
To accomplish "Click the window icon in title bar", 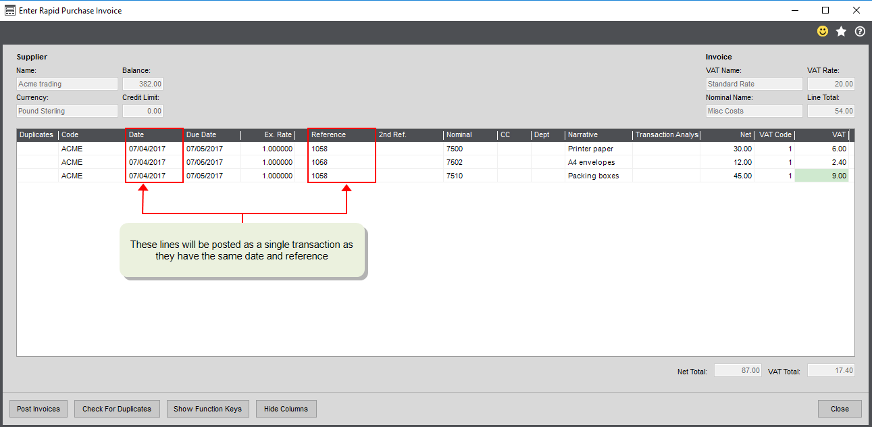I will (x=9, y=11).
